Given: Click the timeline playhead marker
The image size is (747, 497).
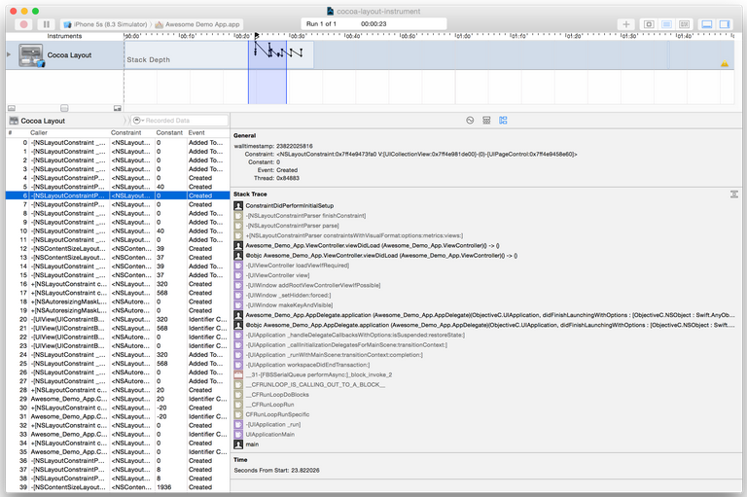Looking at the screenshot, I should click(257, 36).
